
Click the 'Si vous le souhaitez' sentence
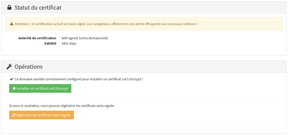point(62,106)
